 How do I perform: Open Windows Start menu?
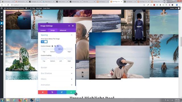(2, 100)
